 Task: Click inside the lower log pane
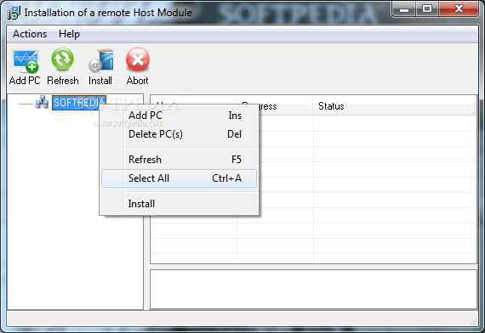(x=313, y=289)
